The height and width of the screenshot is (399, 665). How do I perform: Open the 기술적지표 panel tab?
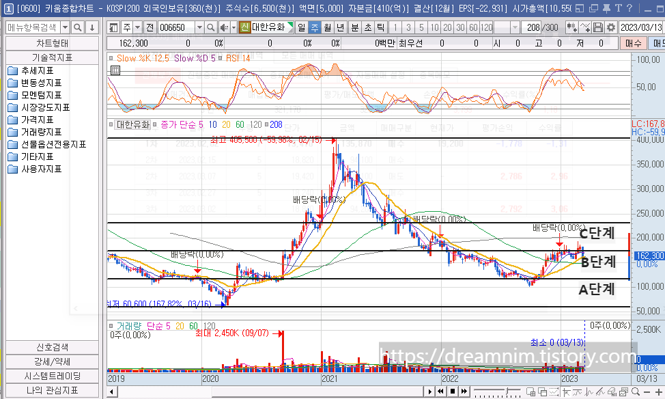coord(52,57)
